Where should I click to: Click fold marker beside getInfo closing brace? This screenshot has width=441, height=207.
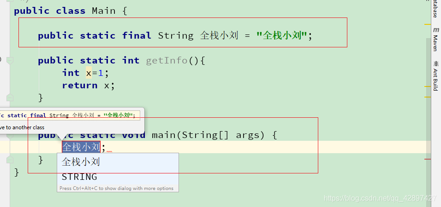[10, 98]
